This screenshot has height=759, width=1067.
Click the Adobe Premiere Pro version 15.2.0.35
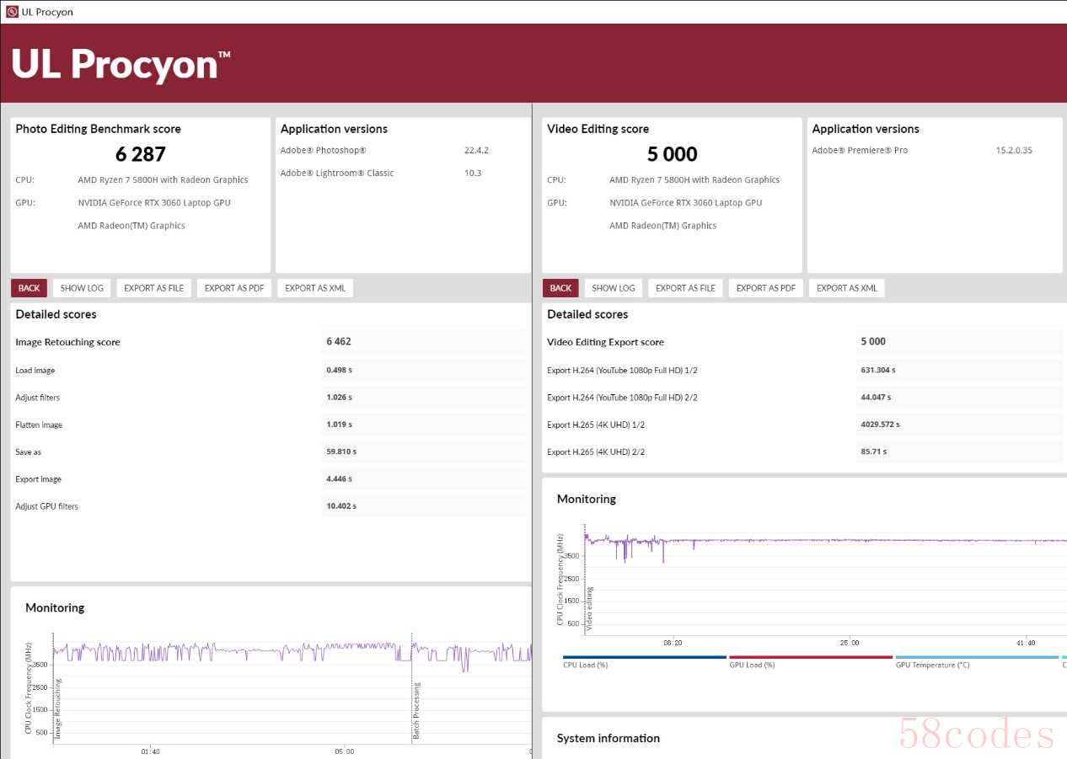pyautogui.click(x=1014, y=151)
